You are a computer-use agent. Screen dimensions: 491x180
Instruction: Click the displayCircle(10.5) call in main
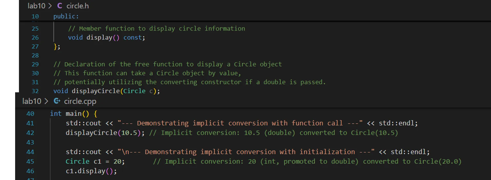[91, 133]
